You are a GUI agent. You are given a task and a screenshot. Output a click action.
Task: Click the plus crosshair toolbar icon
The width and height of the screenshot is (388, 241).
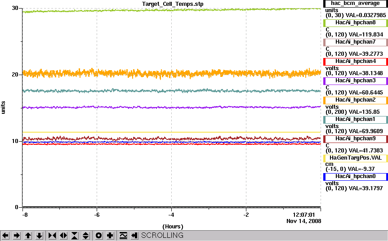coord(110,235)
